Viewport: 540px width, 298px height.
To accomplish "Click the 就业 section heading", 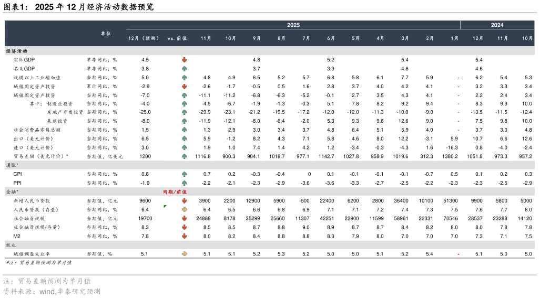I will (x=11, y=246).
